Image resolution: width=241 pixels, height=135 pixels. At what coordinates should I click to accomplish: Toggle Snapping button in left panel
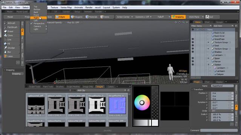[x=17, y=74]
